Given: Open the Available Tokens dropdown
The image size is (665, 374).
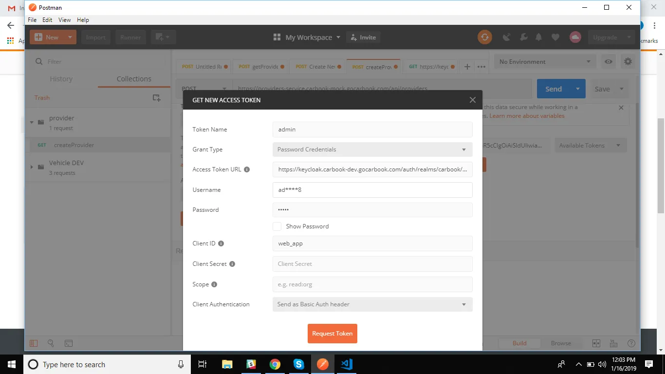Looking at the screenshot, I should (591, 146).
